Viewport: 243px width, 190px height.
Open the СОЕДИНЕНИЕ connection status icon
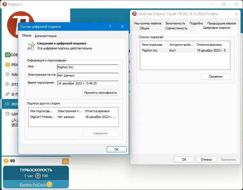click(8, 55)
